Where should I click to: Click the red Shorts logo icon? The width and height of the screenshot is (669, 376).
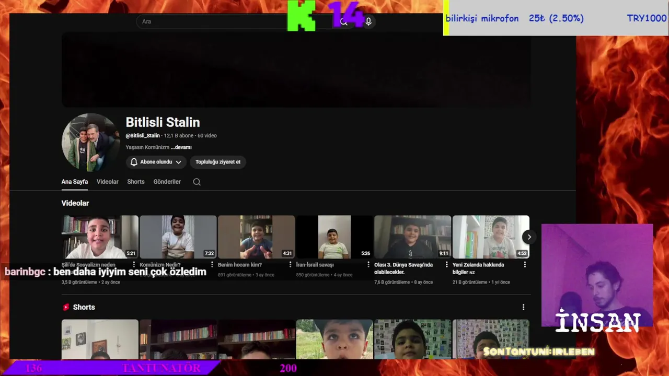pyautogui.click(x=66, y=307)
